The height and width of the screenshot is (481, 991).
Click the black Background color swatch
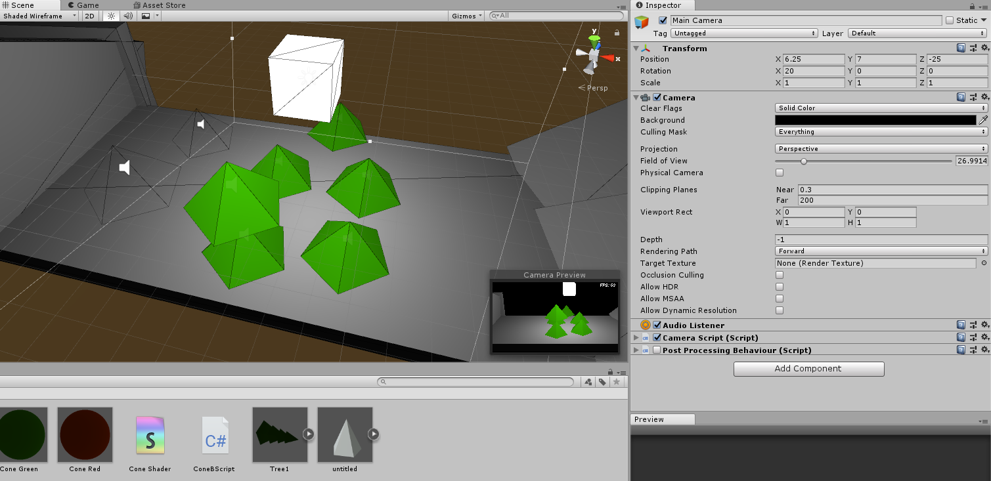click(x=875, y=120)
